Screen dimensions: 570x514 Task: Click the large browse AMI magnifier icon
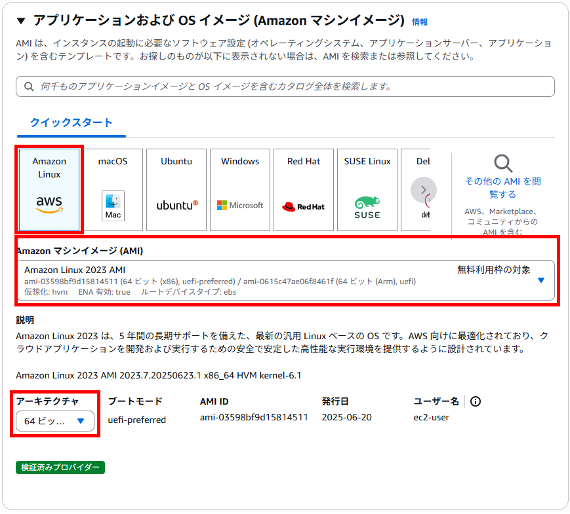click(x=503, y=163)
